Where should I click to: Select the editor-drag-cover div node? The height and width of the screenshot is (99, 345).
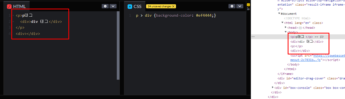point(311,78)
